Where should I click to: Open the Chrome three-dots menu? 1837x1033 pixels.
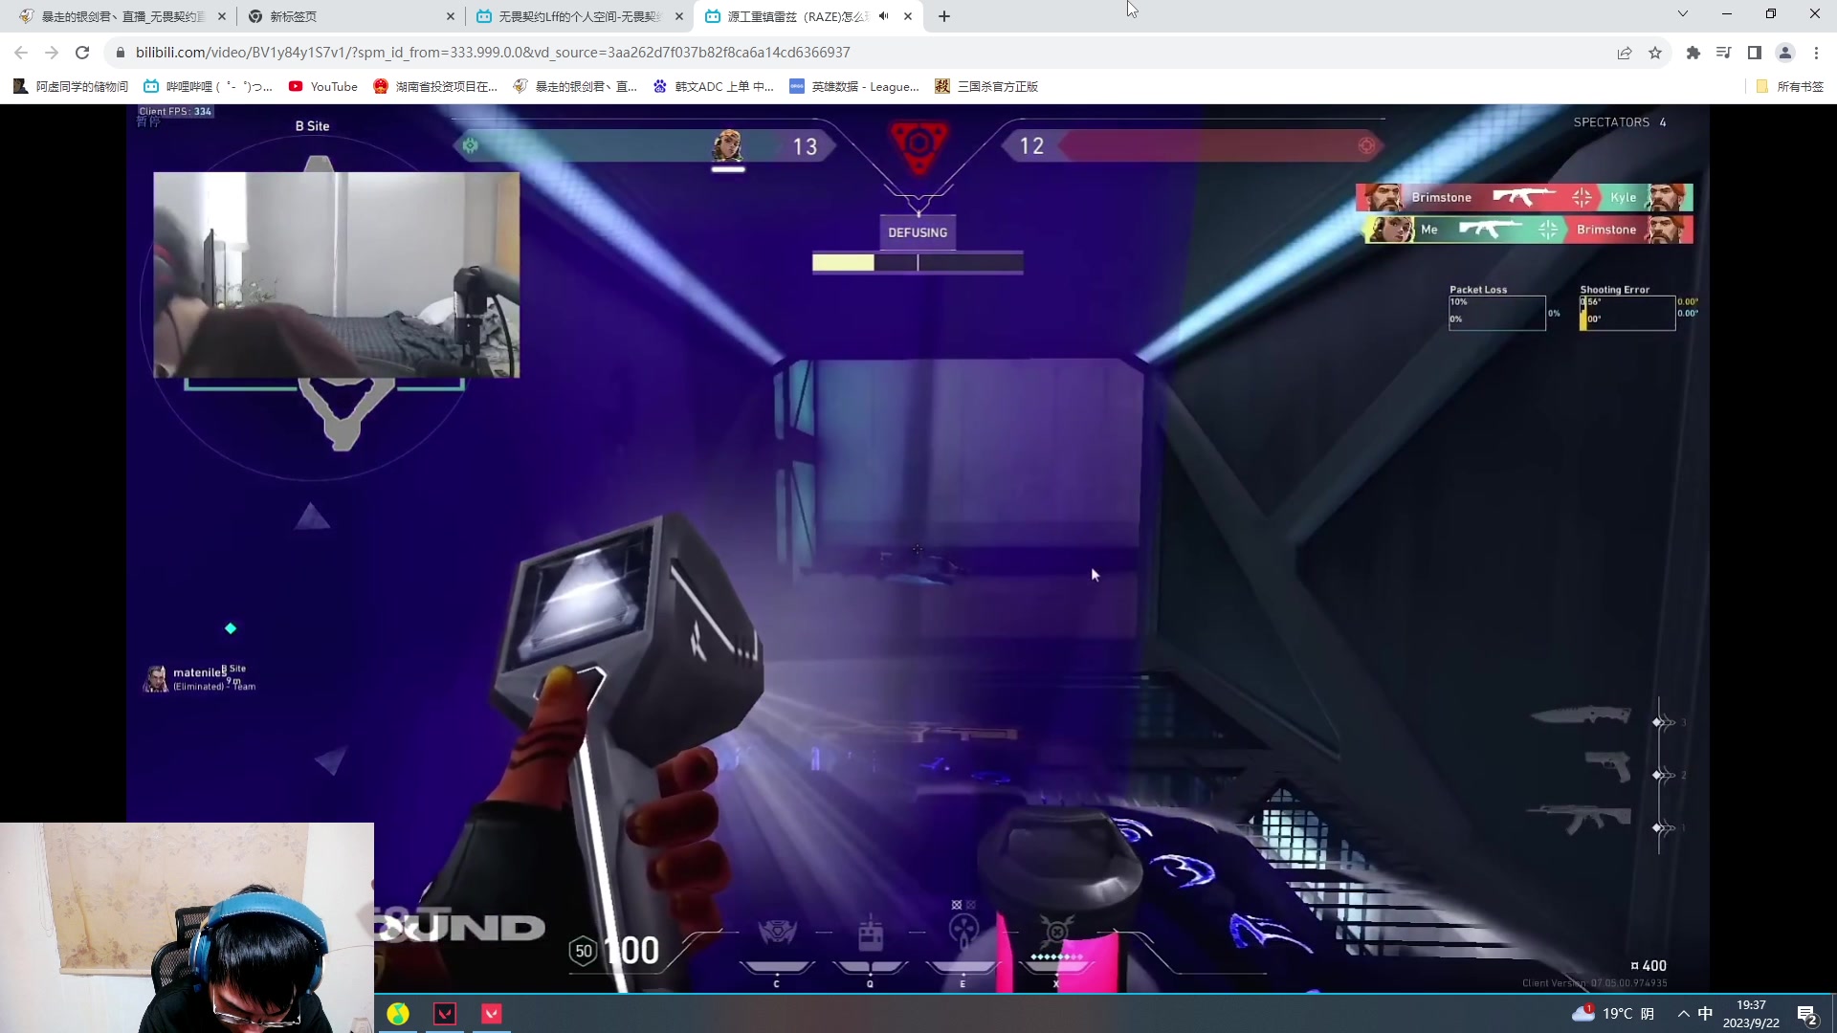click(1816, 53)
